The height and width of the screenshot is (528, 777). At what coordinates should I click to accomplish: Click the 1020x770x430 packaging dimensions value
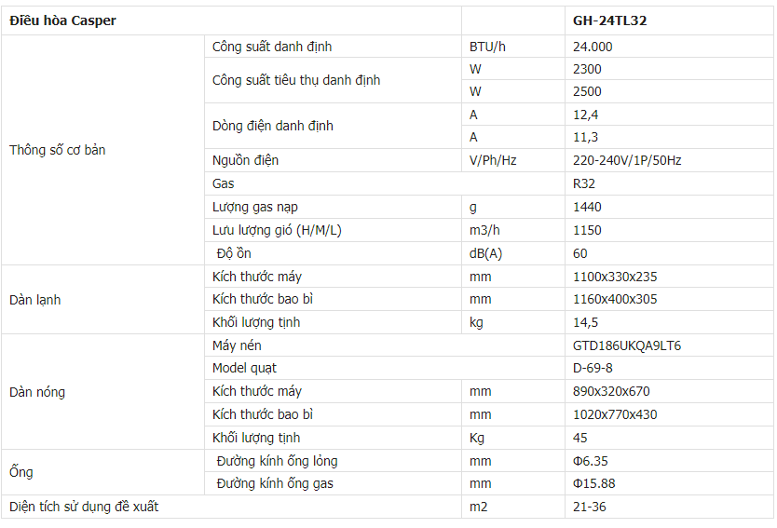click(615, 414)
